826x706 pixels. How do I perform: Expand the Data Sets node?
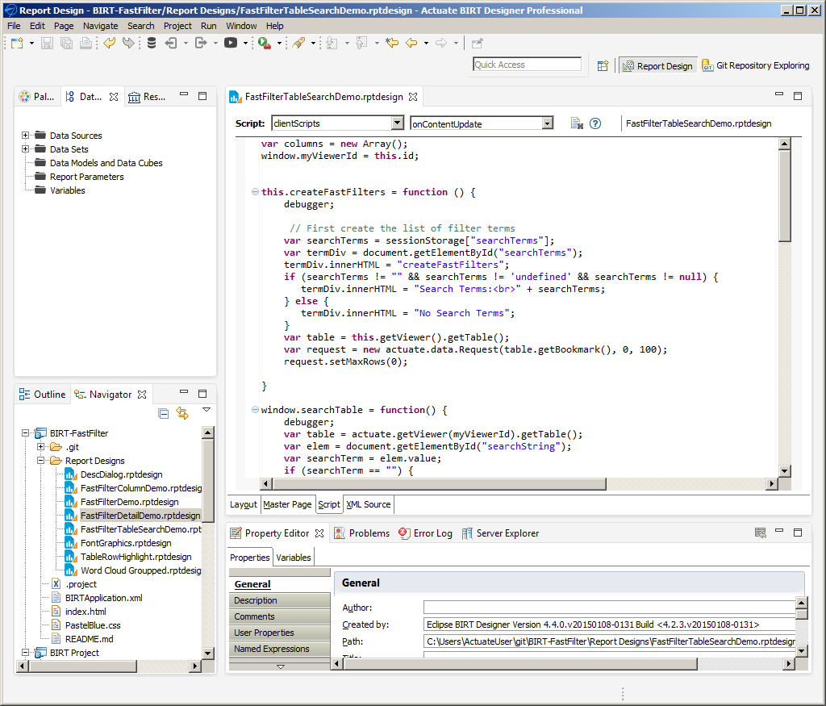pyautogui.click(x=25, y=149)
